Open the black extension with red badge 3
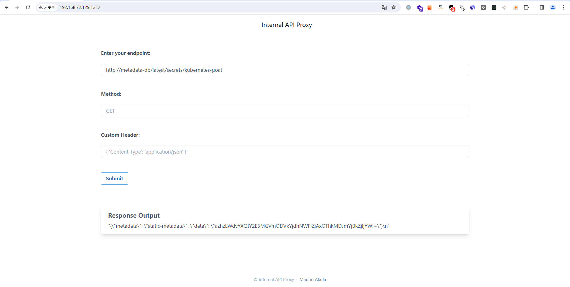Viewport: 570px width, 287px height. pyautogui.click(x=452, y=8)
